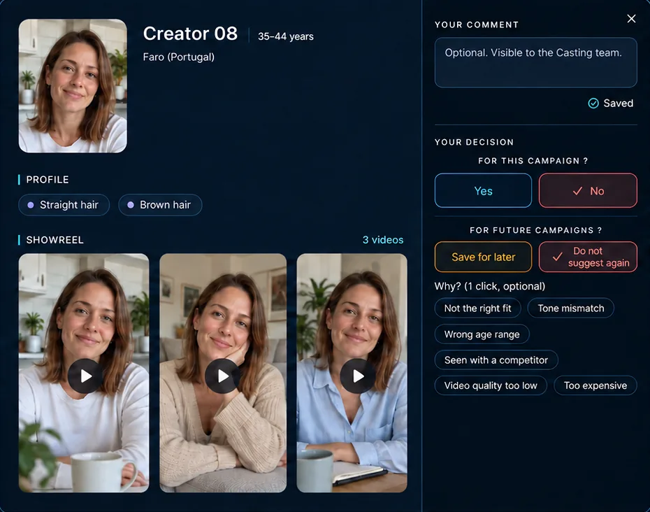
Task: Click the 35-44 years age label
Action: 286,36
